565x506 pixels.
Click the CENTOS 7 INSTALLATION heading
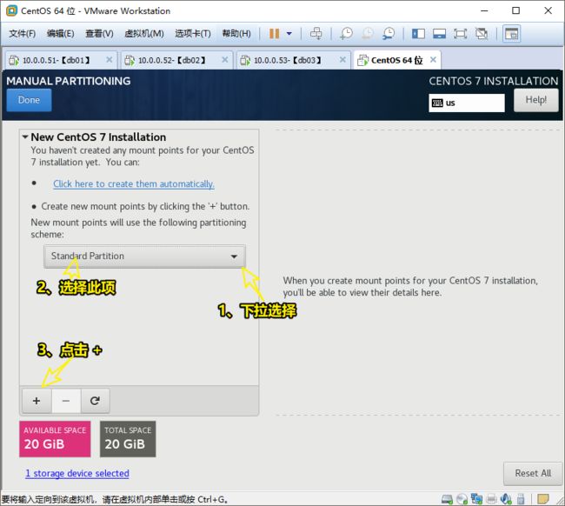[x=494, y=81]
